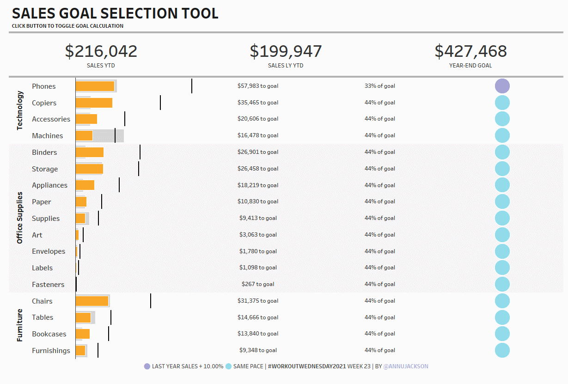Select the orange Phones sales bar
Screen dimensions: 568x384
(95, 86)
